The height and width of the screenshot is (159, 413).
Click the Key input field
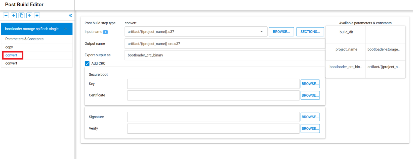(x=213, y=84)
